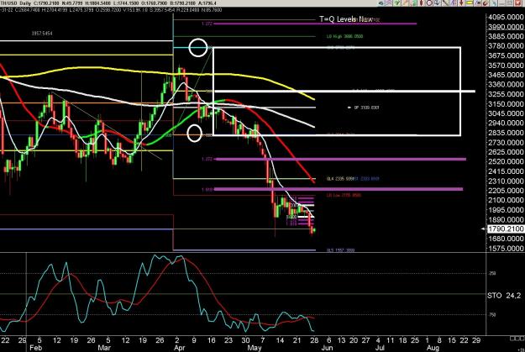Image resolution: width=525 pixels, height=352 pixels.
Task: Click the gray magnifier toolbar icon
Action: point(438,3)
